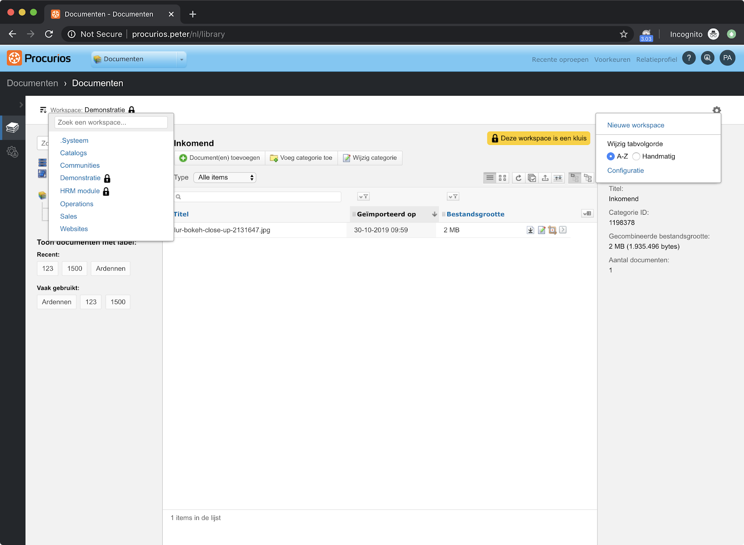Viewport: 744px width, 545px height.
Task: Click the stacked books tree icon
Action: click(x=42, y=196)
